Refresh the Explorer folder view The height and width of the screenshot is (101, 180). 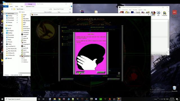pos(51,9)
